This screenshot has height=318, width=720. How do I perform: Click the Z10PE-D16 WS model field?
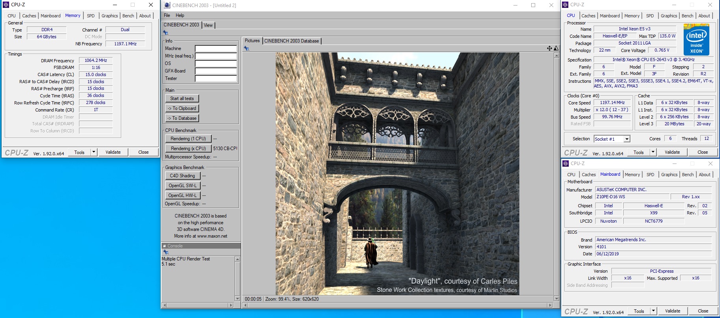pos(633,197)
